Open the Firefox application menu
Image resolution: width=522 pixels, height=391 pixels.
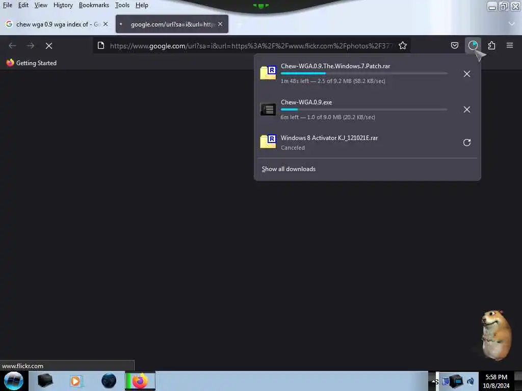510,45
